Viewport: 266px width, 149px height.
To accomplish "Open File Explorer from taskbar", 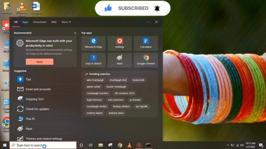I will tap(101, 145).
